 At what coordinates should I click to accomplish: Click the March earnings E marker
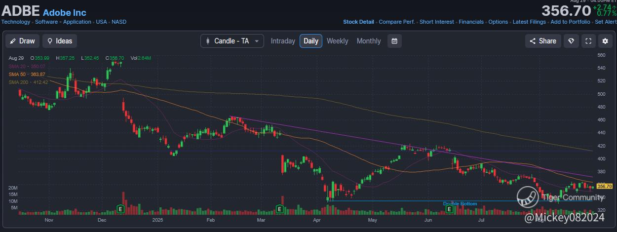[280, 209]
